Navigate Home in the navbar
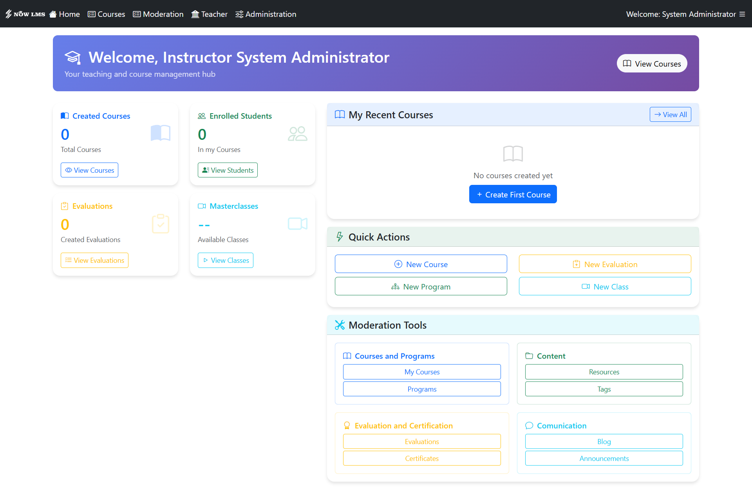Viewport: 752px width, 490px height. [x=65, y=14]
